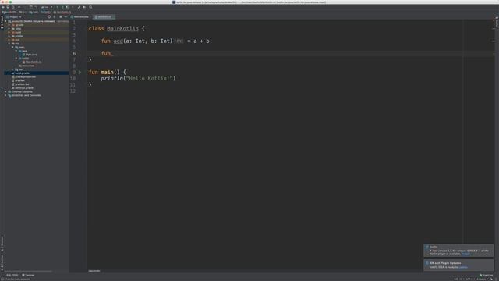Click the src breadcrumb in navigation bar
The image size is (499, 281).
(x=23, y=12)
